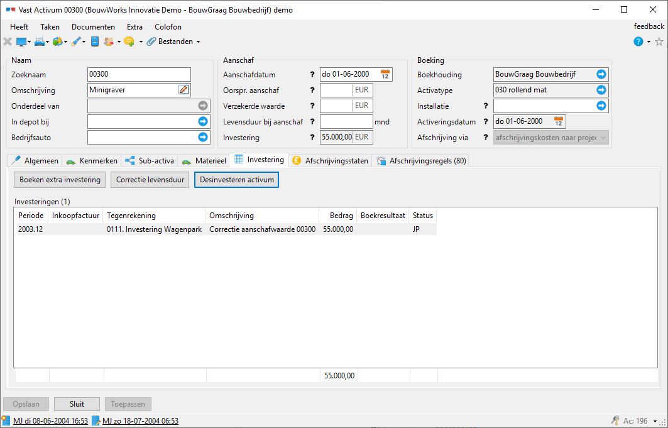Click the blue monitor icon in toolbar

[21, 41]
